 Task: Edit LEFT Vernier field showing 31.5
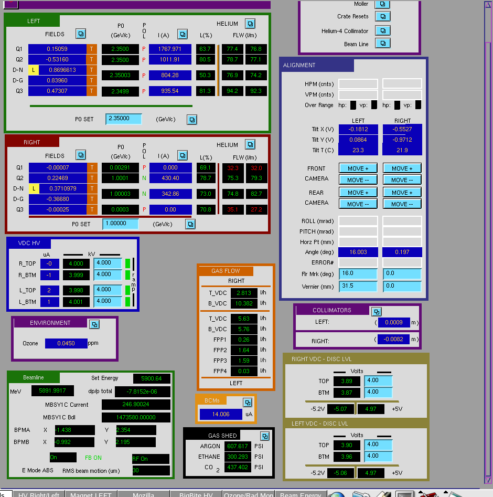(x=358, y=286)
